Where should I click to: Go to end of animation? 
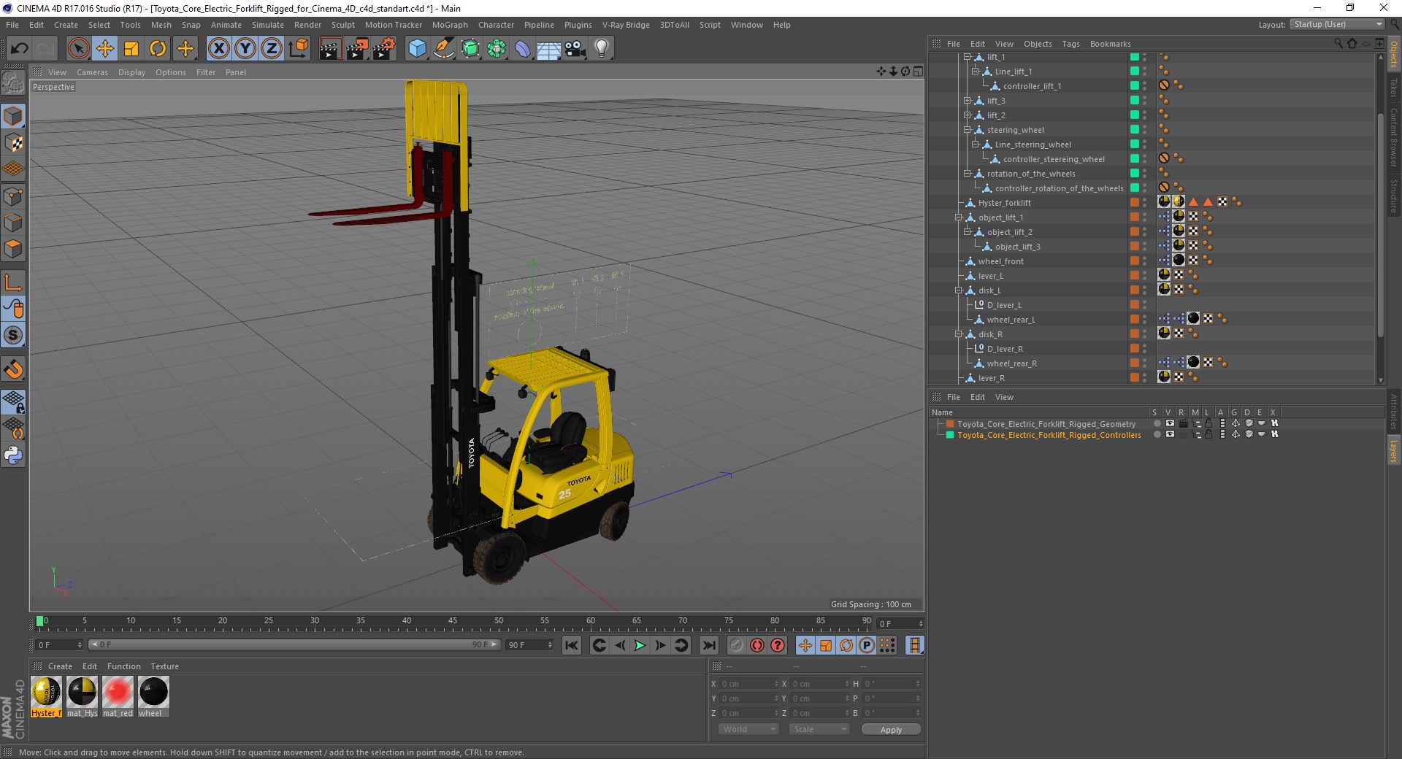coord(708,645)
